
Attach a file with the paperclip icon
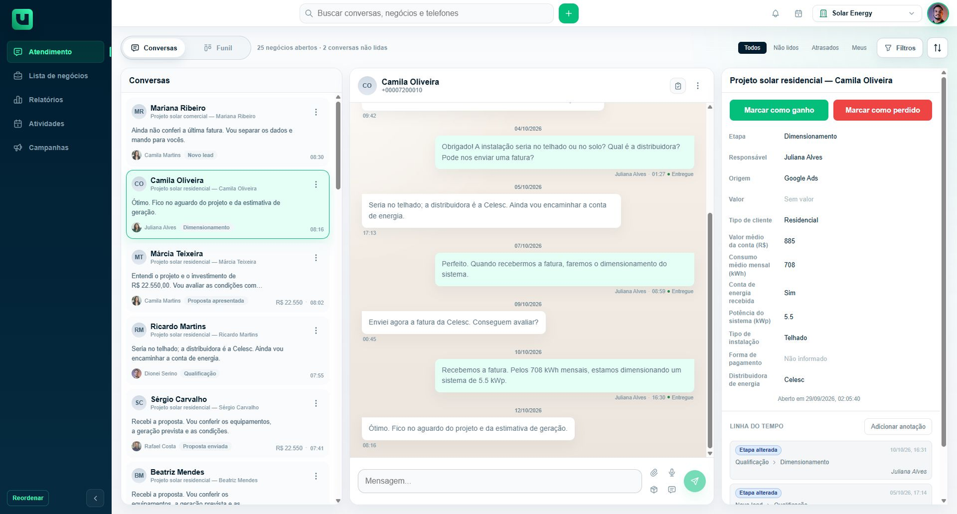[x=654, y=473]
